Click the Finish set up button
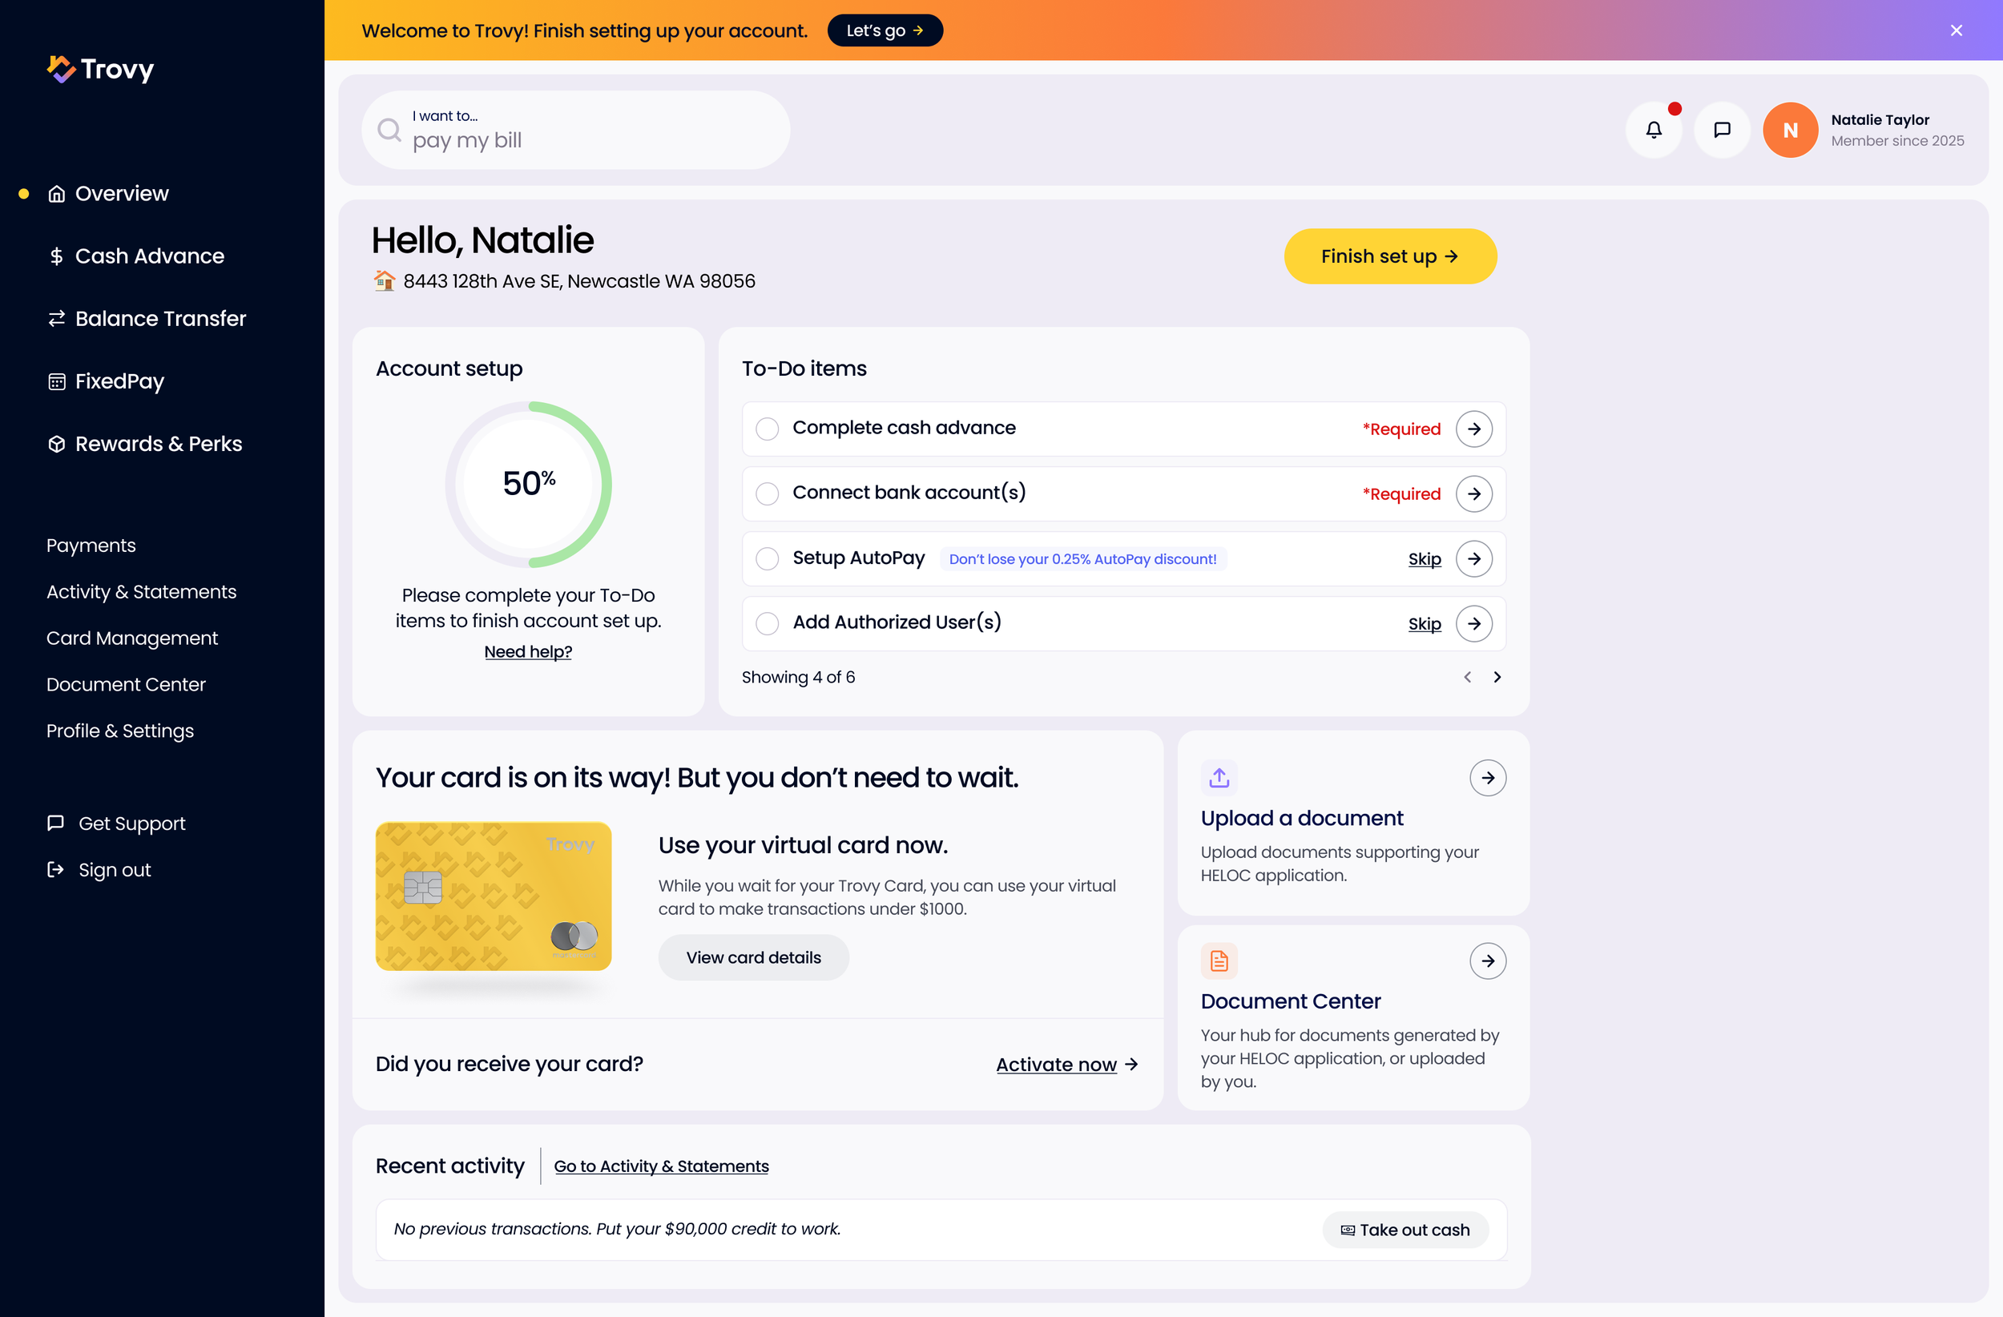This screenshot has width=2003, height=1317. tap(1389, 256)
